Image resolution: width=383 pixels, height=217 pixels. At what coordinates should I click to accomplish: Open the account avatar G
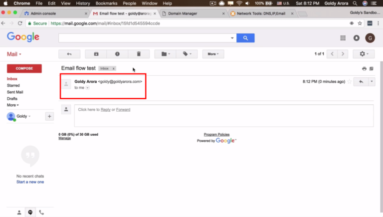click(x=370, y=38)
